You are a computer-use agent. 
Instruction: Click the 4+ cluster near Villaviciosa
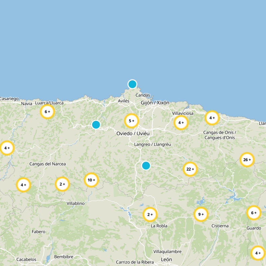point(181,123)
